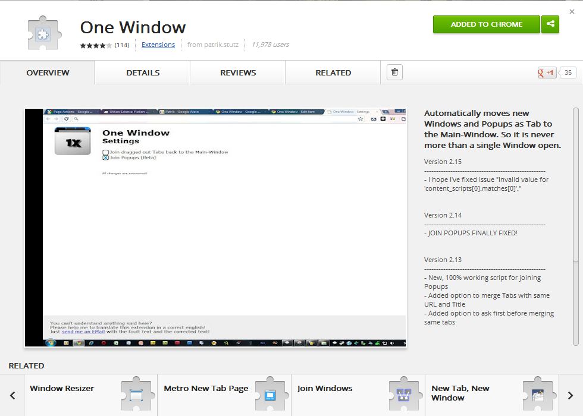
Task: Click the One Window settings screenshot
Action: pyautogui.click(x=215, y=228)
